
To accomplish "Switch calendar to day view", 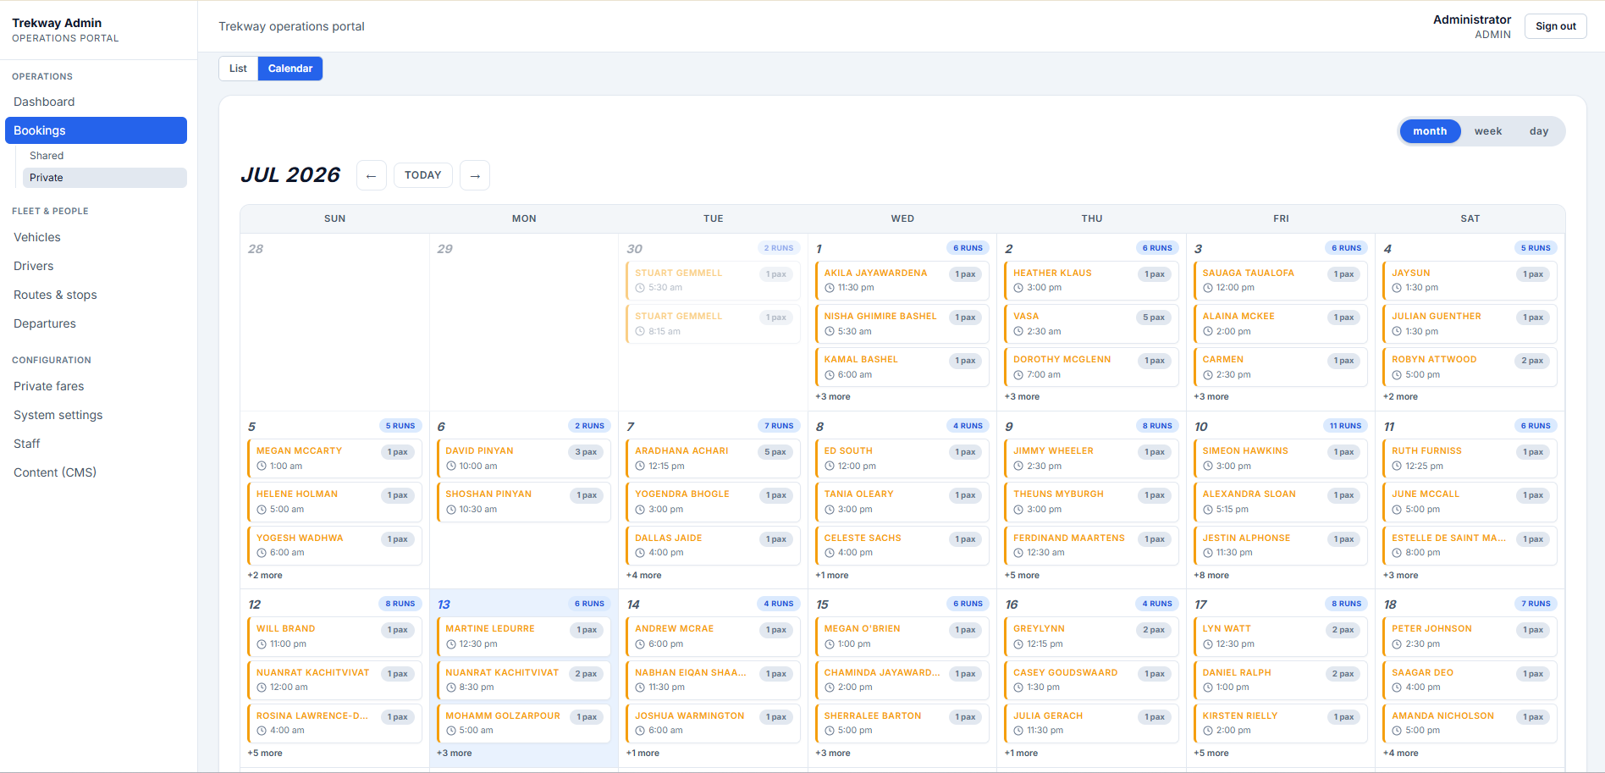I will click(x=1538, y=131).
